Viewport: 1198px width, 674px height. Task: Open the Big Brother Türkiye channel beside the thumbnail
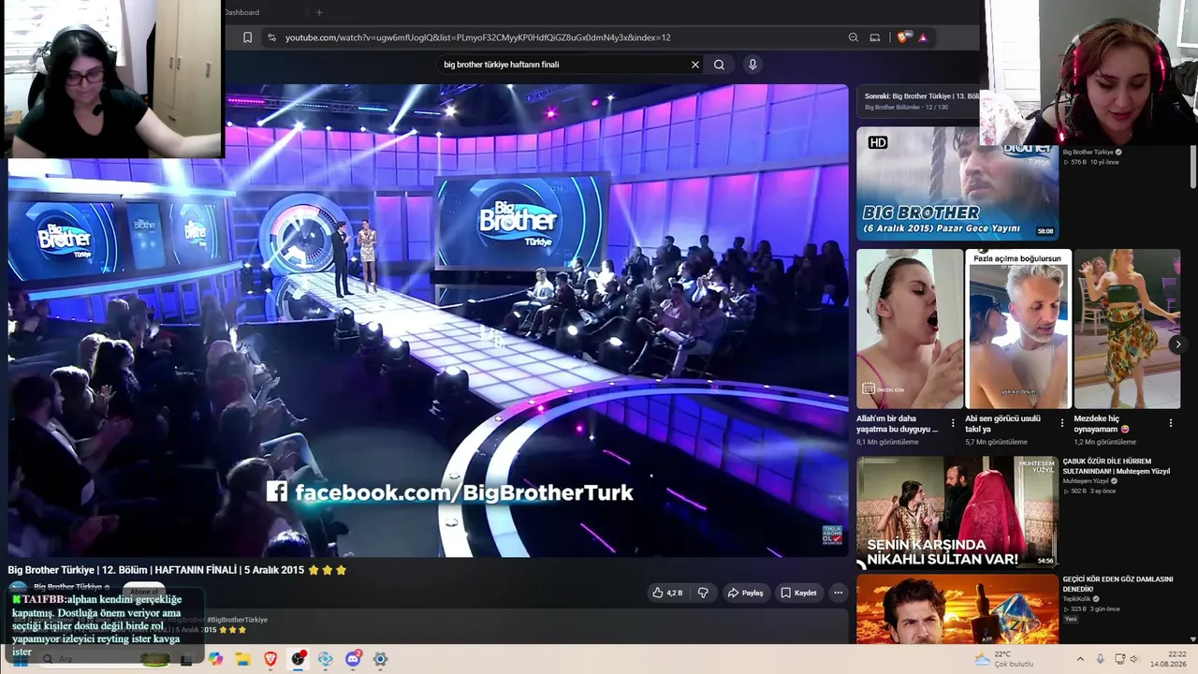(1091, 152)
